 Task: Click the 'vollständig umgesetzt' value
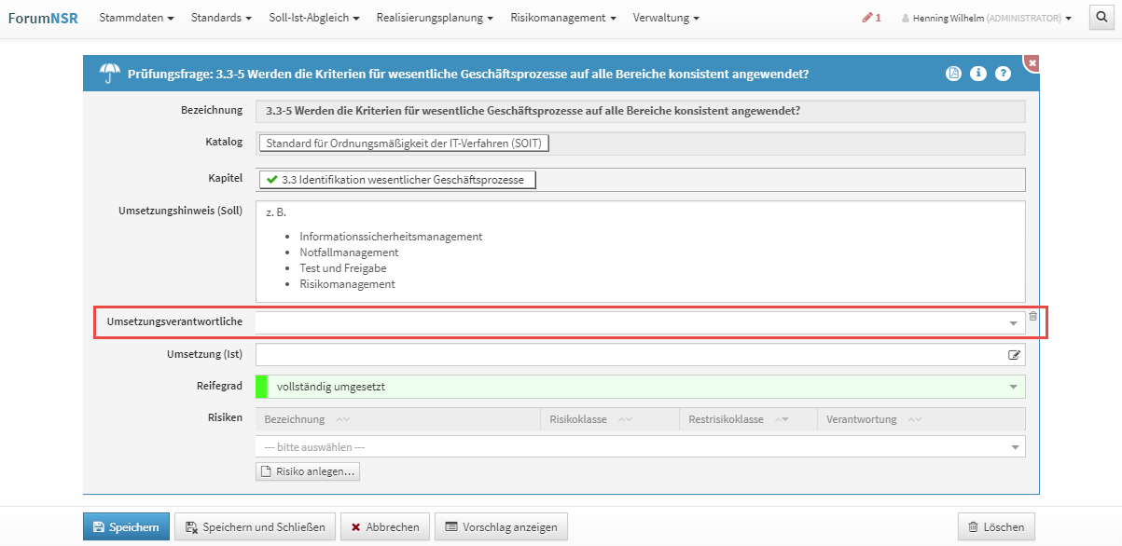[331, 387]
